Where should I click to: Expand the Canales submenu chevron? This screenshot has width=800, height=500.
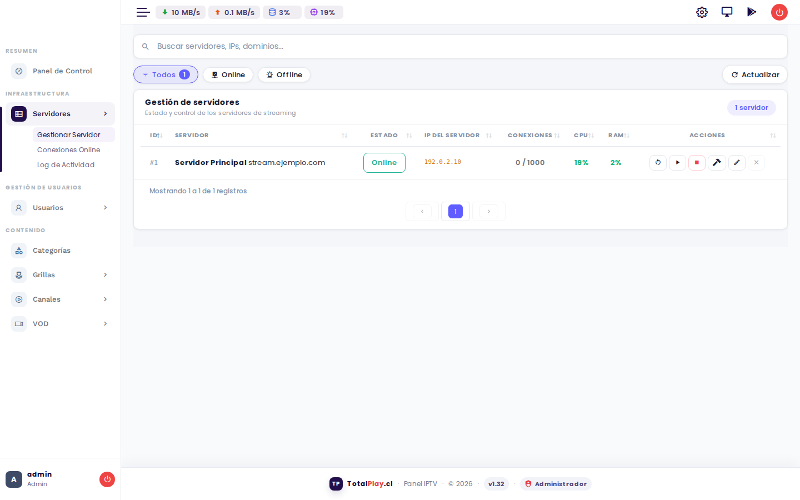coord(106,299)
